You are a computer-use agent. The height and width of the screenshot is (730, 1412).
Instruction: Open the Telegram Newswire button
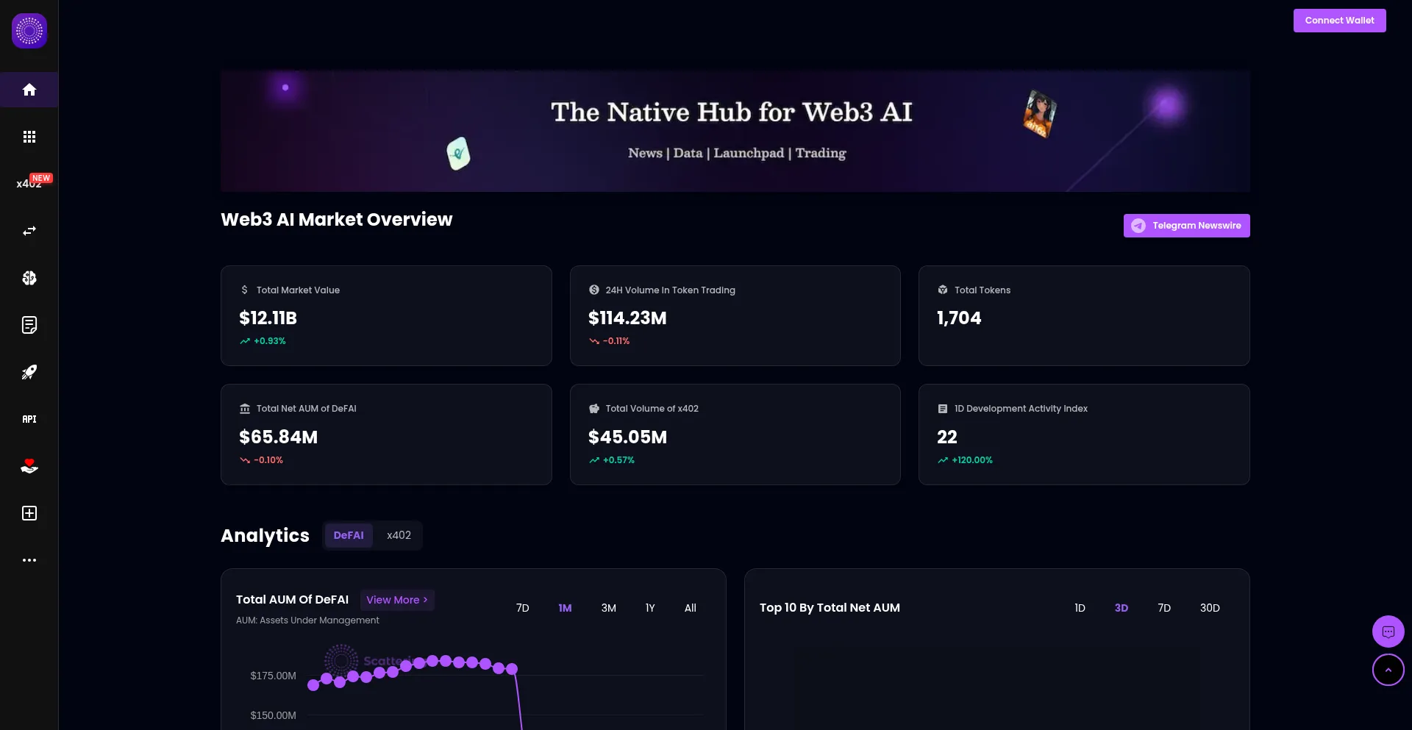[x=1186, y=226]
